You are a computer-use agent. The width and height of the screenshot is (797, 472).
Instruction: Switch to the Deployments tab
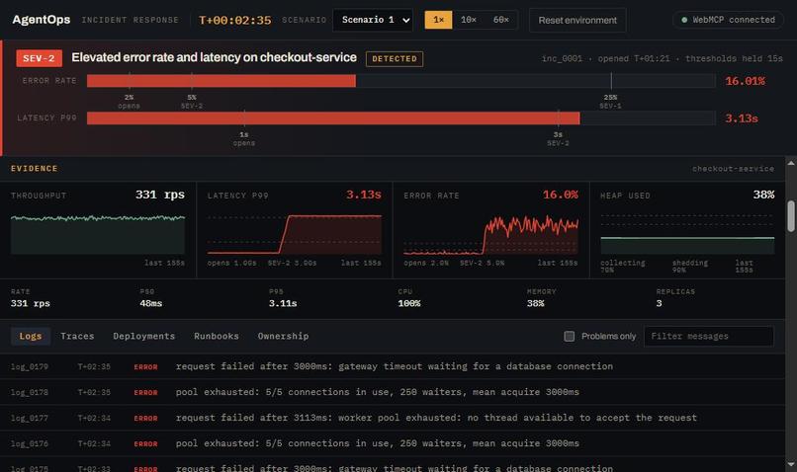click(x=143, y=336)
